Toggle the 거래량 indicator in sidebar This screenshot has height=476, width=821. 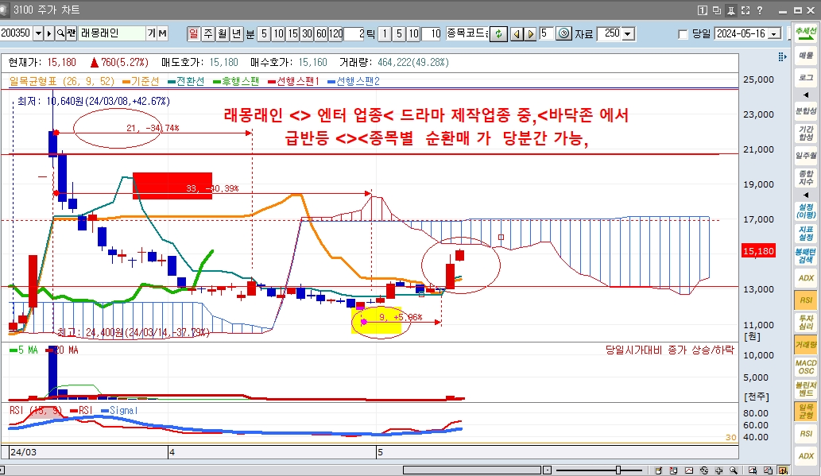[806, 344]
